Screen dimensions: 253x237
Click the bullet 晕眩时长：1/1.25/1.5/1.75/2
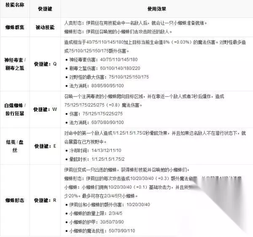(95, 159)
